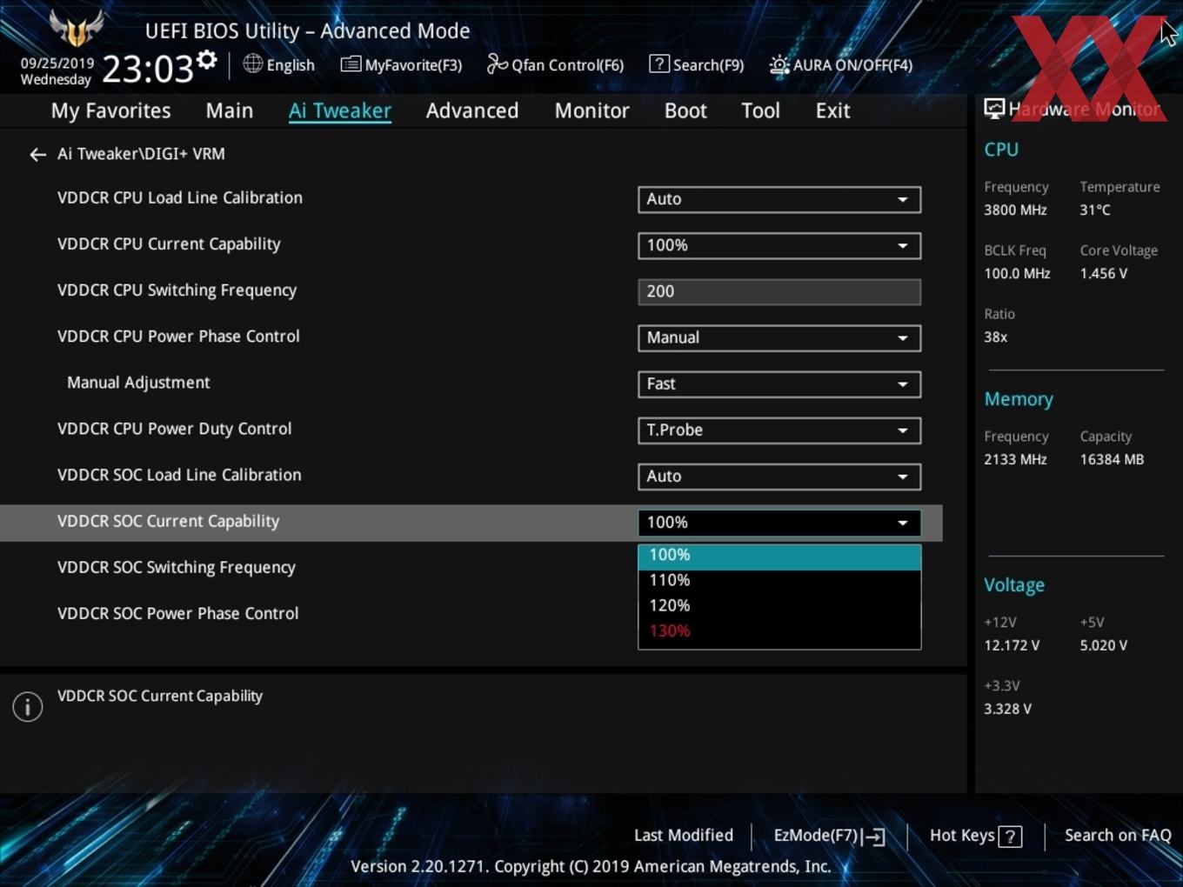Click Last Modified button
Viewport: 1183px width, 887px height.
684,835
